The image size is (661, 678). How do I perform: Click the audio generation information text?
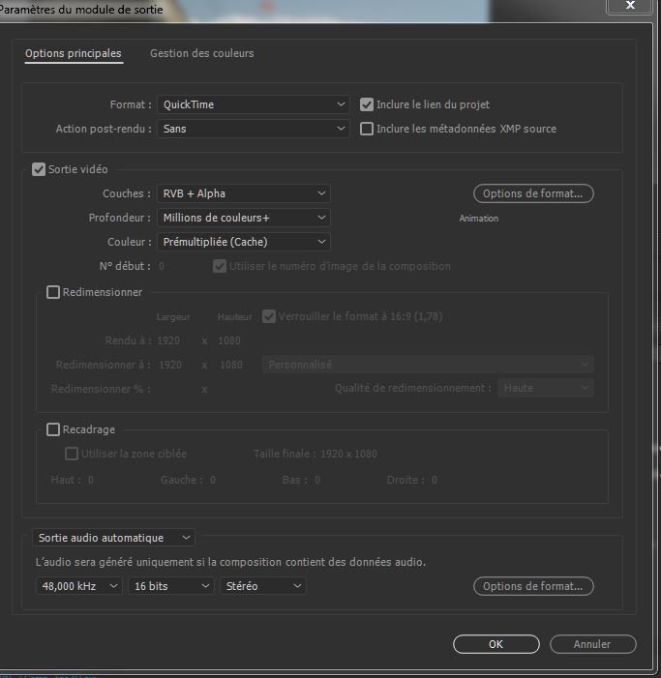click(230, 562)
